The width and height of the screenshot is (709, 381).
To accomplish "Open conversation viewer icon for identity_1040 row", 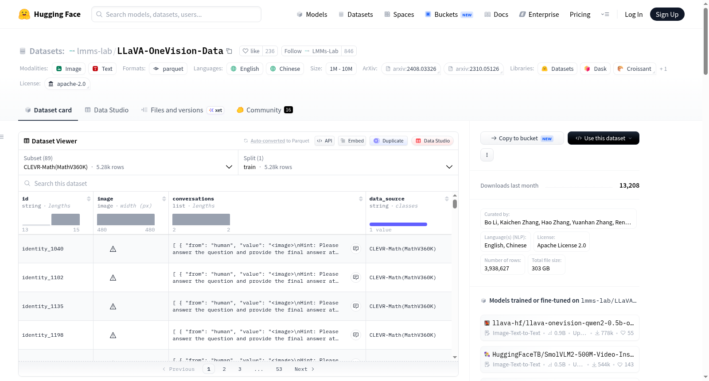I will (x=356, y=249).
